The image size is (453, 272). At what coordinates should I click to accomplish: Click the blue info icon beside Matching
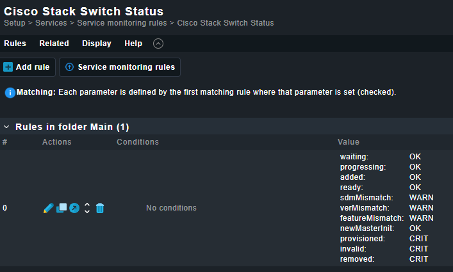[x=10, y=93]
